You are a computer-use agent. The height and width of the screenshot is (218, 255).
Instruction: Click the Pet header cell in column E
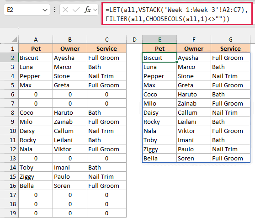[159, 48]
